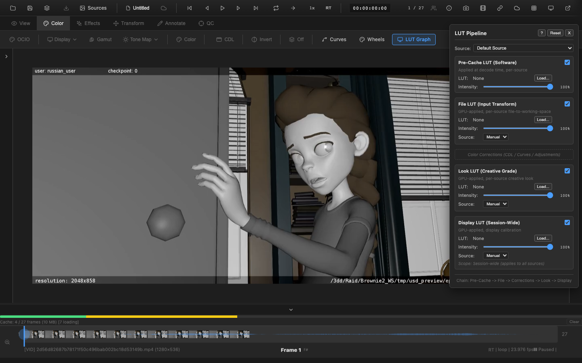Disable the Pre-Cache LUT checkbox
This screenshot has height=363, width=582.
(567, 63)
